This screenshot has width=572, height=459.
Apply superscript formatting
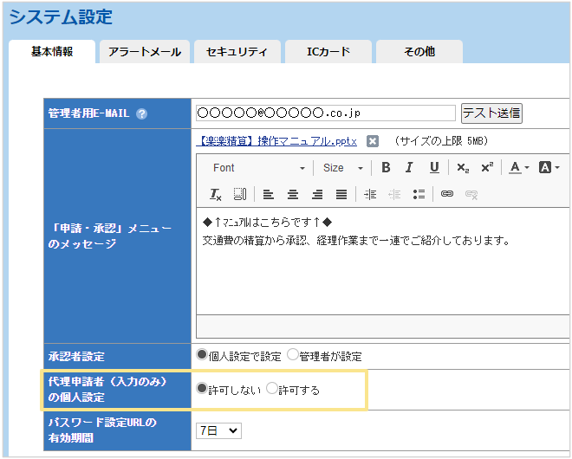point(486,168)
